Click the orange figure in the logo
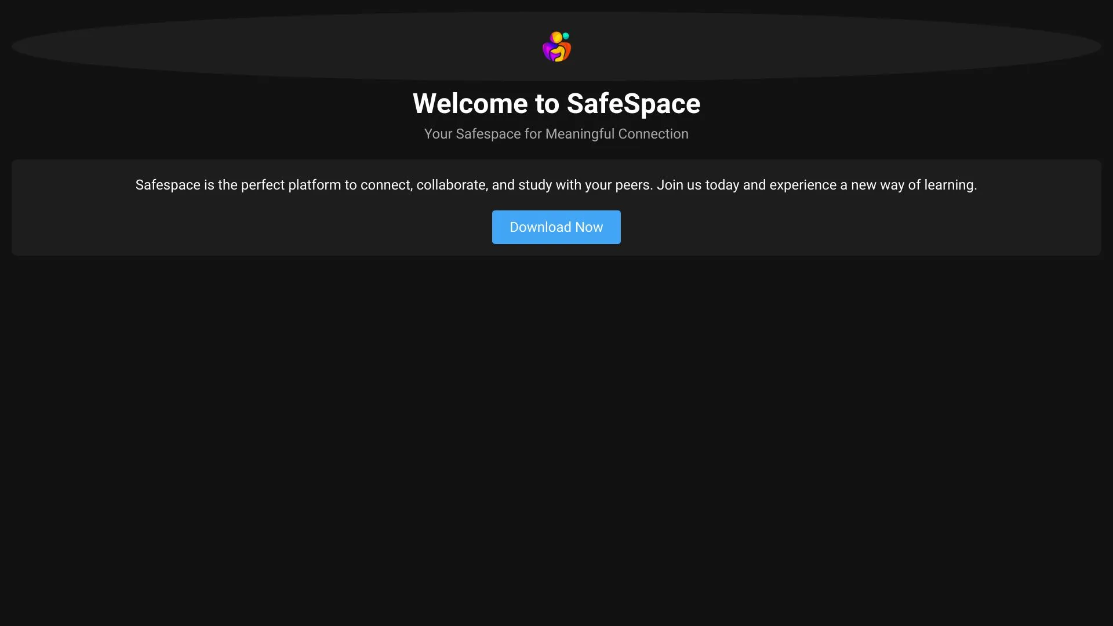Image resolution: width=1113 pixels, height=626 pixels. pos(566,50)
